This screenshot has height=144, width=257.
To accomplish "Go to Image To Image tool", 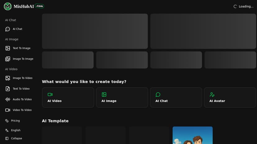I will (23, 59).
